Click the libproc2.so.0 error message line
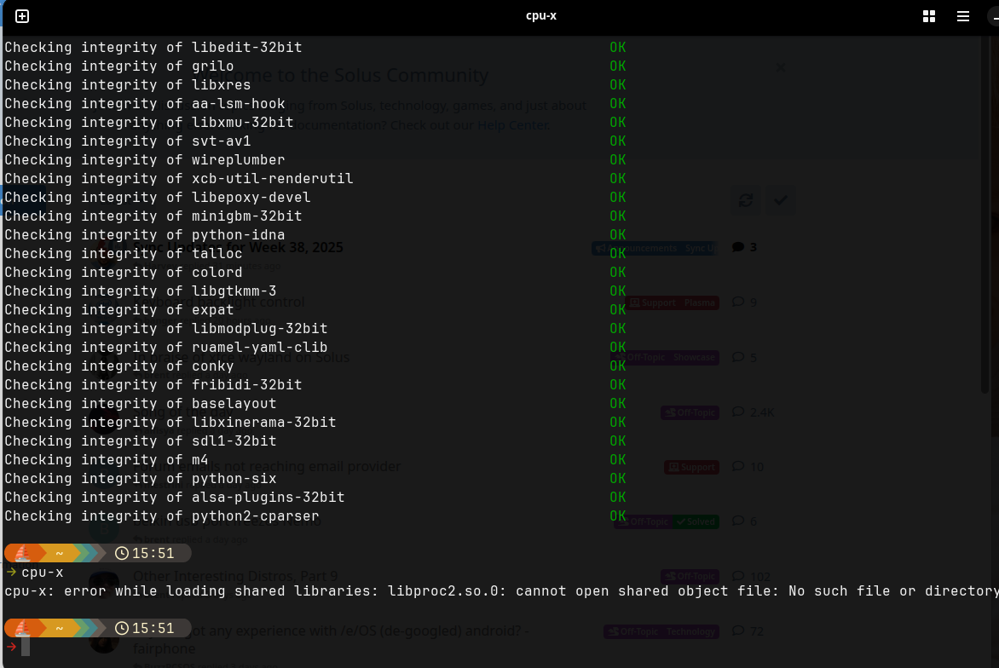The height and width of the screenshot is (668, 999). [501, 591]
